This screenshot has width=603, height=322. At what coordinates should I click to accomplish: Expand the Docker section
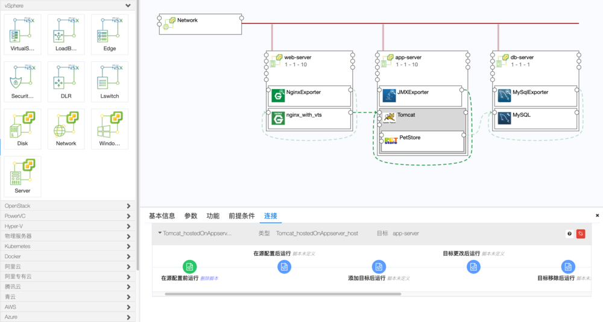(x=128, y=256)
